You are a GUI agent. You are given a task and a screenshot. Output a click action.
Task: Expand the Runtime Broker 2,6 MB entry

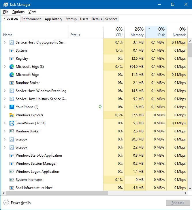5,131
